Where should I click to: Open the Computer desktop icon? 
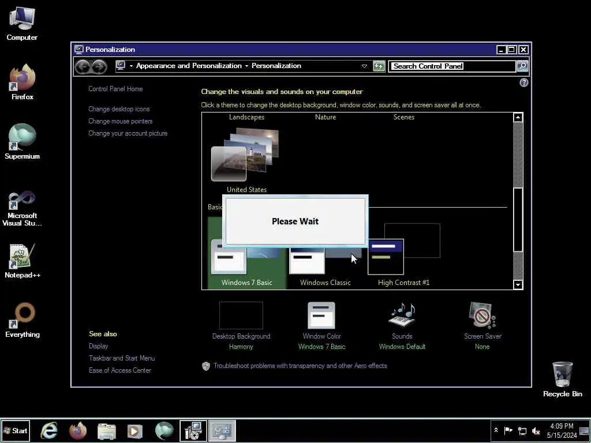[22, 24]
